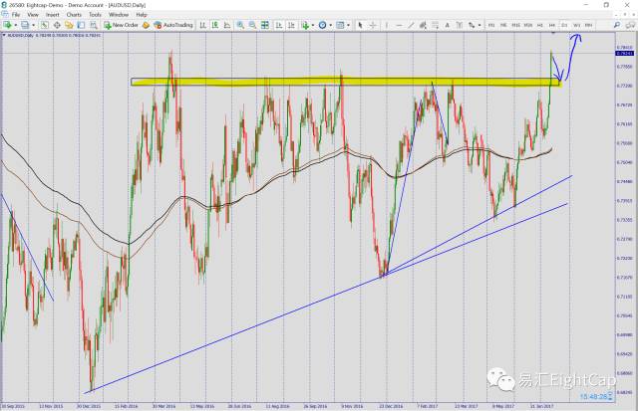Click the Tile Windows grid icon
The image size is (638, 411).
pos(265,25)
